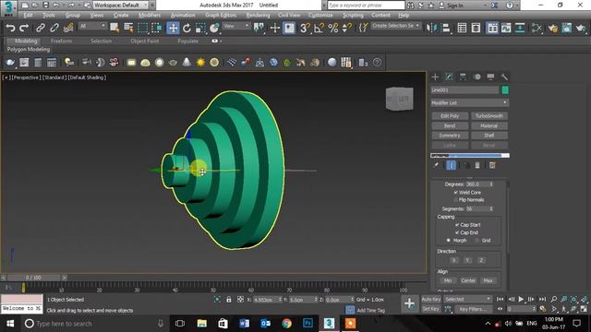This screenshot has width=591, height=332.
Task: Apply the Shell modifier button
Action: pos(488,136)
